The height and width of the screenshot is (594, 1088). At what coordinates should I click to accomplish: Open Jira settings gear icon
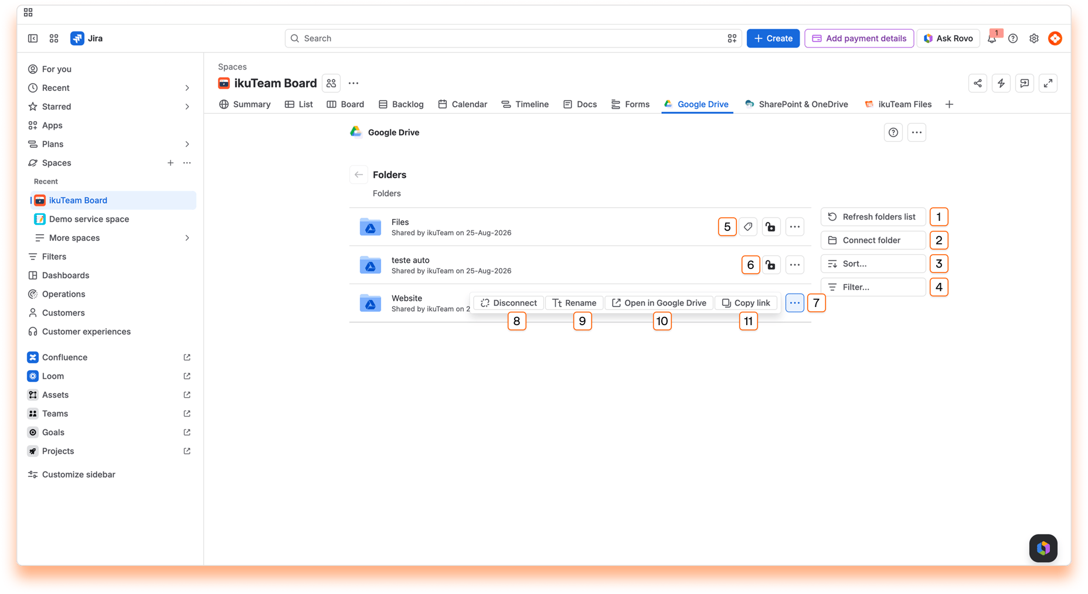(x=1034, y=38)
